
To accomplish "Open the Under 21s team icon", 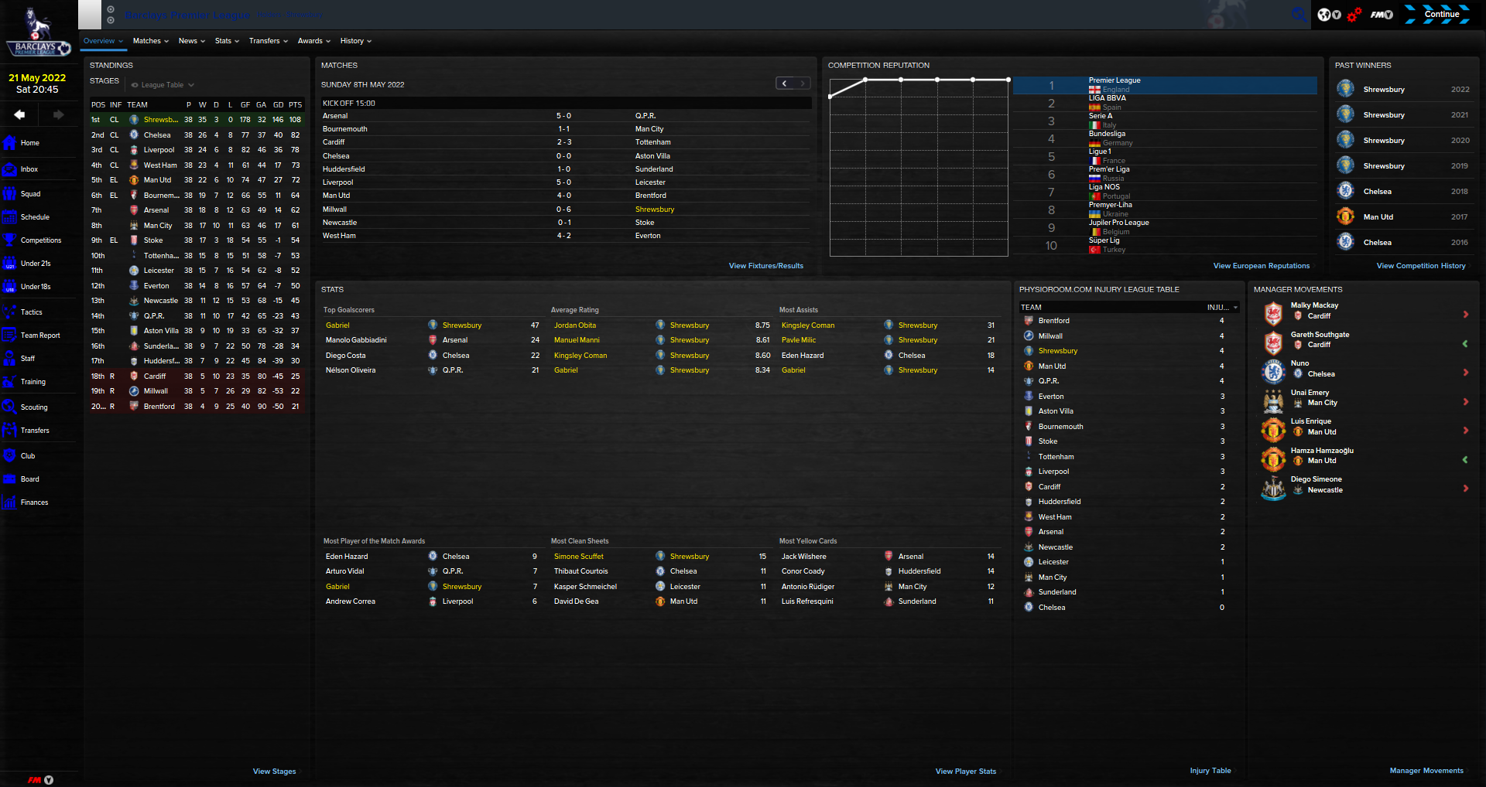I will pyautogui.click(x=9, y=263).
